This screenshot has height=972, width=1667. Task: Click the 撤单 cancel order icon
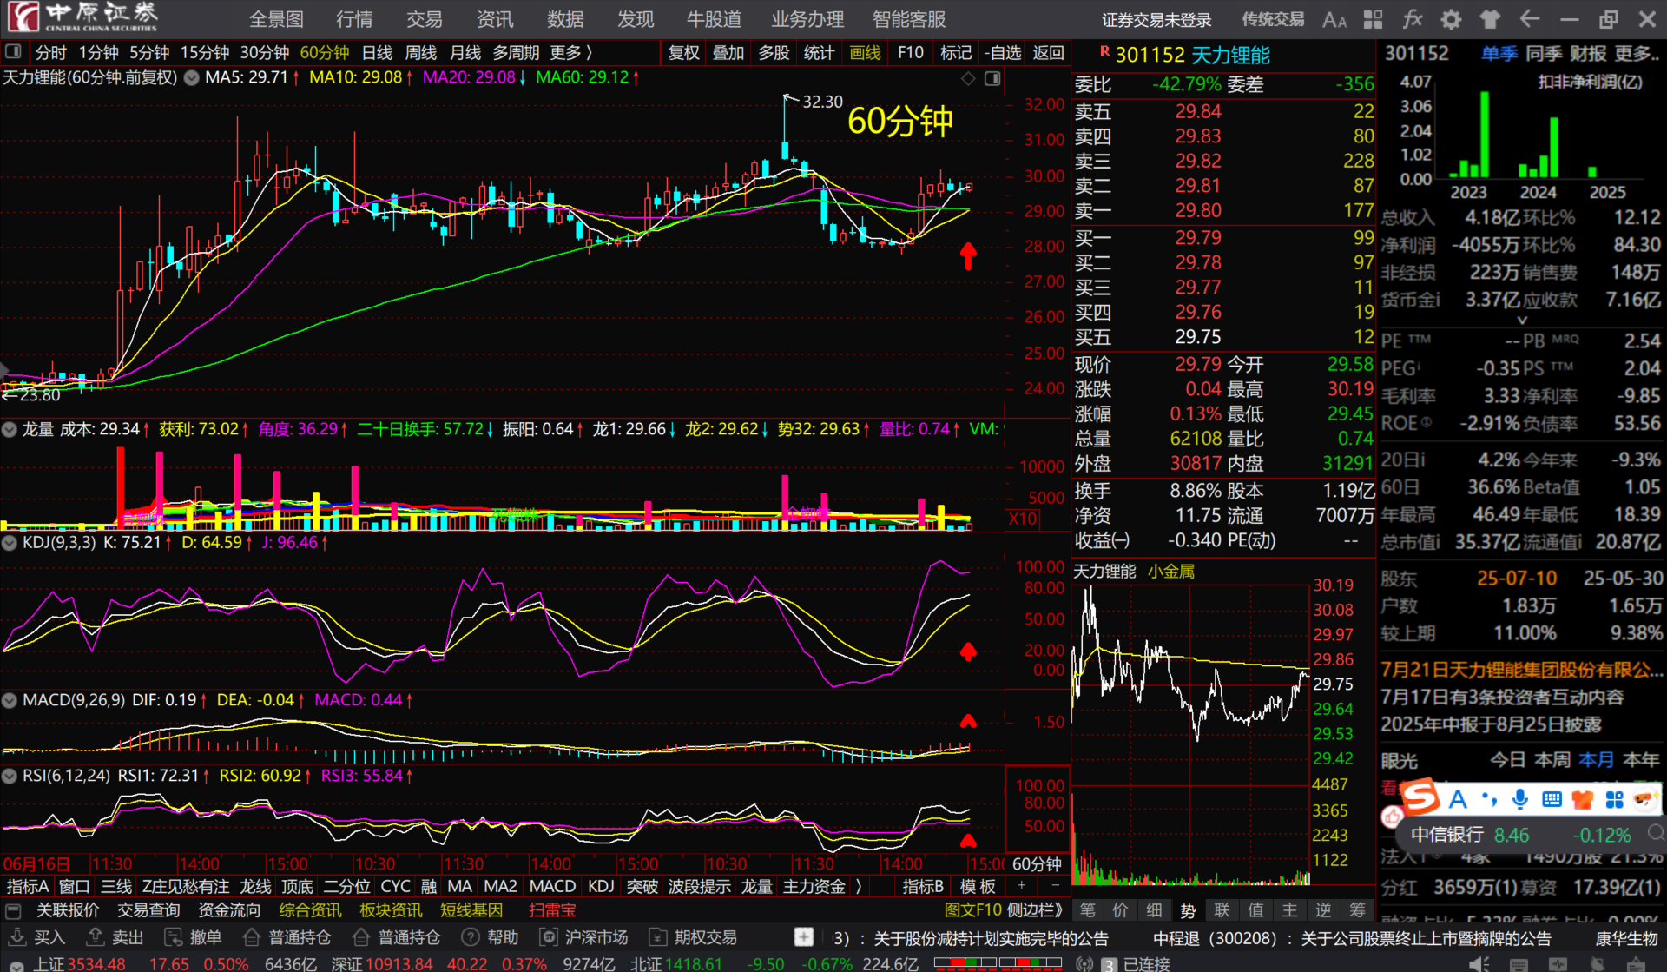(x=174, y=936)
